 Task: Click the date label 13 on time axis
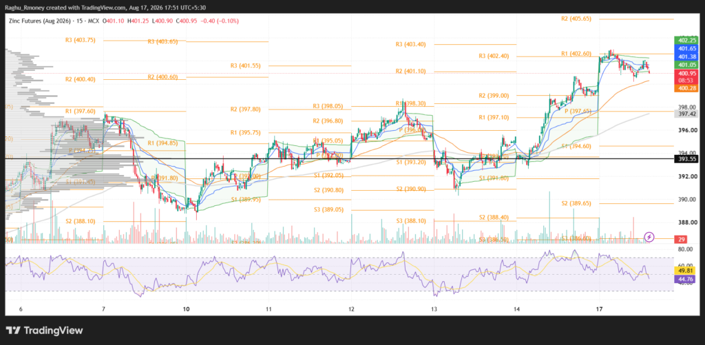click(434, 309)
